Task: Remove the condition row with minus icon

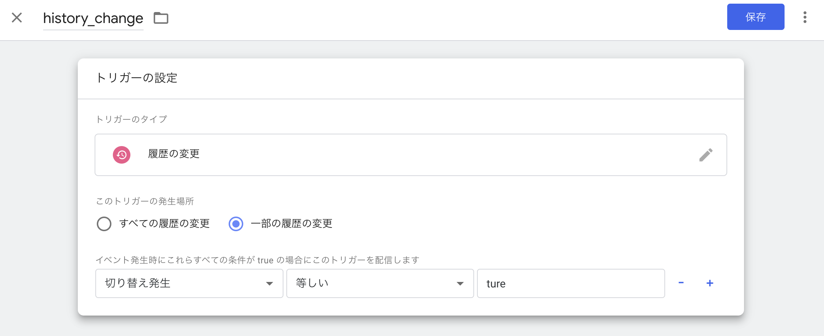Action: 681,283
